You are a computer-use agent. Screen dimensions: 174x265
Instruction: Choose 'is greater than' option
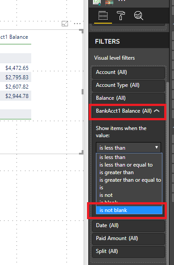129,172
